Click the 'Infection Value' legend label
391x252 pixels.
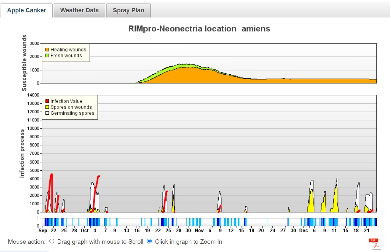click(x=66, y=101)
